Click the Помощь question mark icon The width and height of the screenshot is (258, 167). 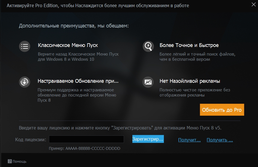pos(10,161)
